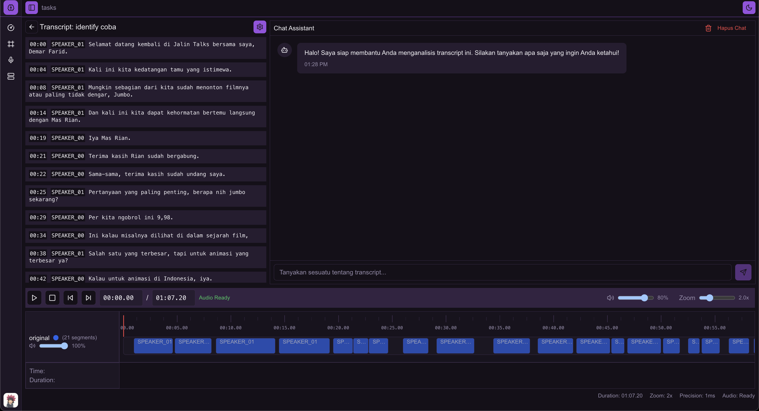Viewport: 759px width, 411px height.
Task: Adjust the original track volume slider
Action: pyautogui.click(x=54, y=346)
